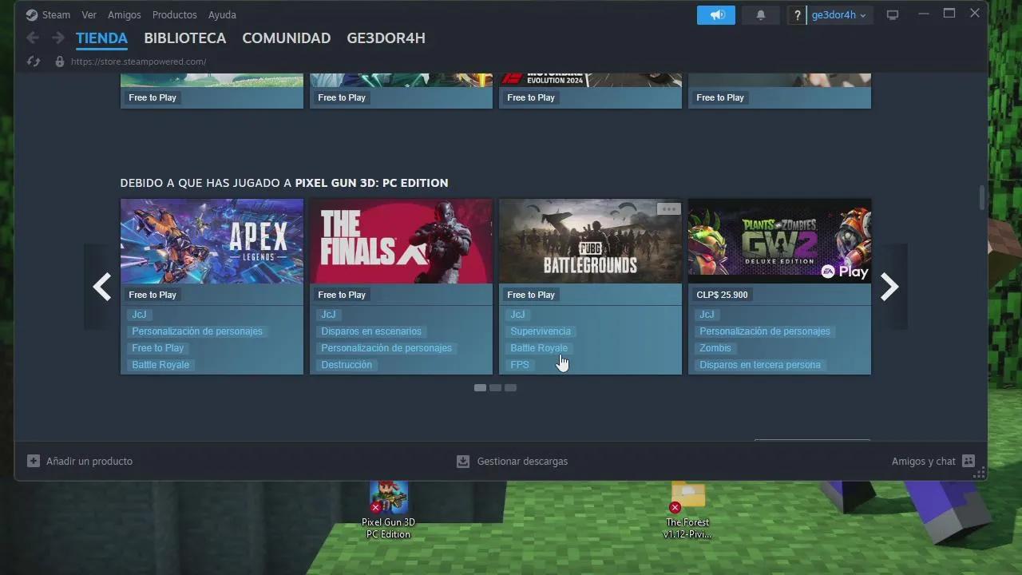
Task: Open the notifications bell
Action: coord(760,14)
